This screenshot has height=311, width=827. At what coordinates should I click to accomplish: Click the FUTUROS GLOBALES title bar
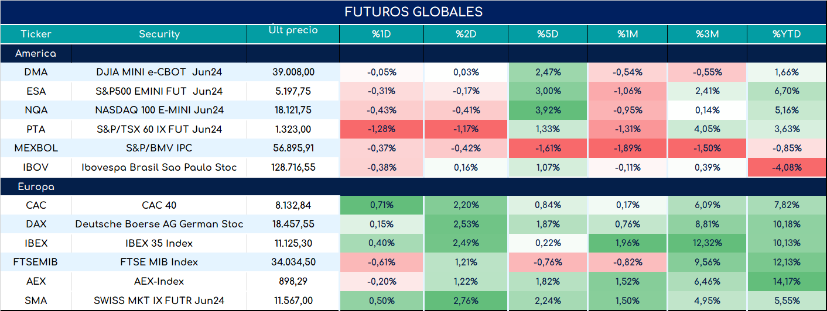(x=413, y=12)
